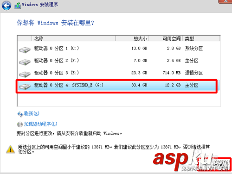The image size is (232, 174).
Task: Select 驱动器 0 分区 1 (C:)
Action: 57,49
